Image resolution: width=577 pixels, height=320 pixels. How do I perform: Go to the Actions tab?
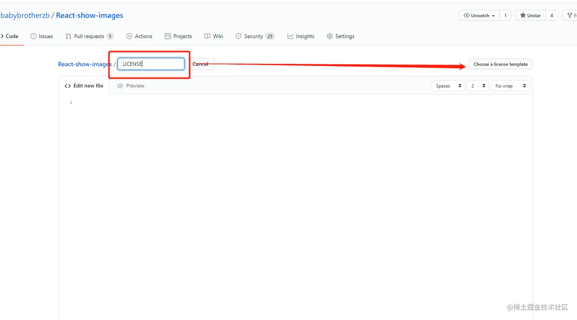click(x=139, y=36)
